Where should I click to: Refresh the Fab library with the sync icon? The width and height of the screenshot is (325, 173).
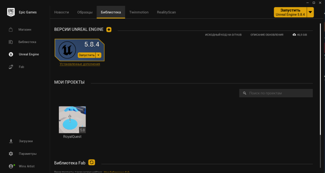91,162
